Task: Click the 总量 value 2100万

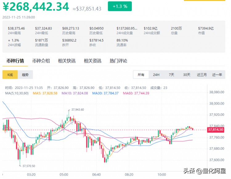Action: (176, 28)
